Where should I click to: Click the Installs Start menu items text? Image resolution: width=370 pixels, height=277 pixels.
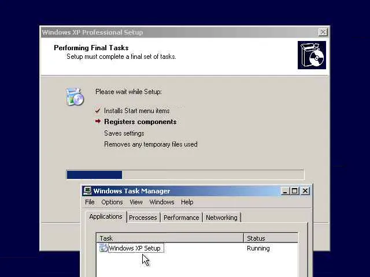click(x=137, y=111)
